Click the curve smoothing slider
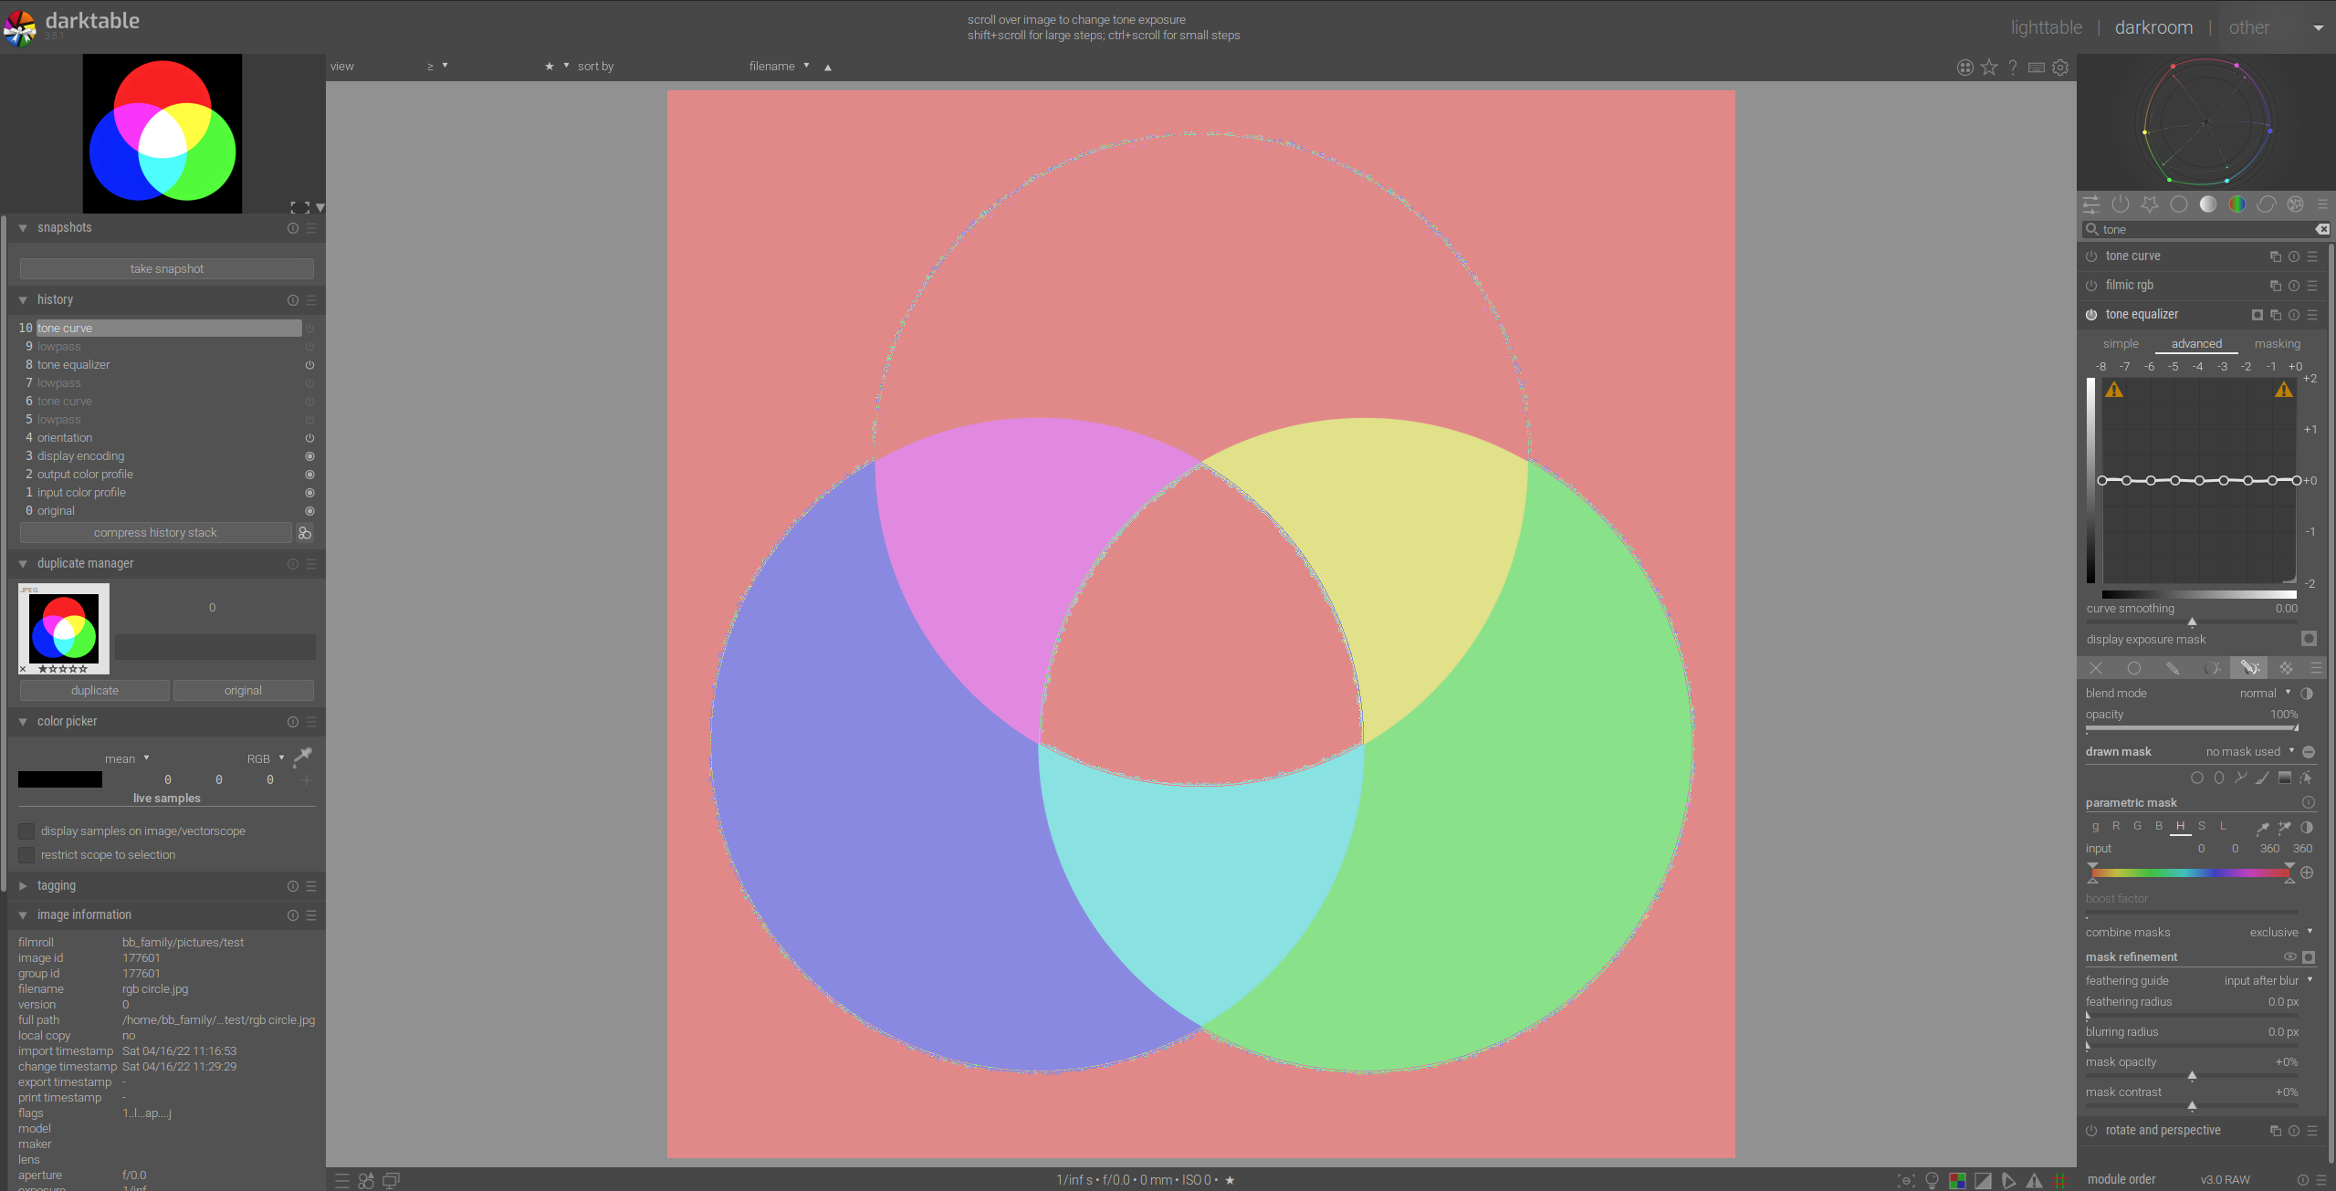The image size is (2336, 1191). click(x=2191, y=621)
